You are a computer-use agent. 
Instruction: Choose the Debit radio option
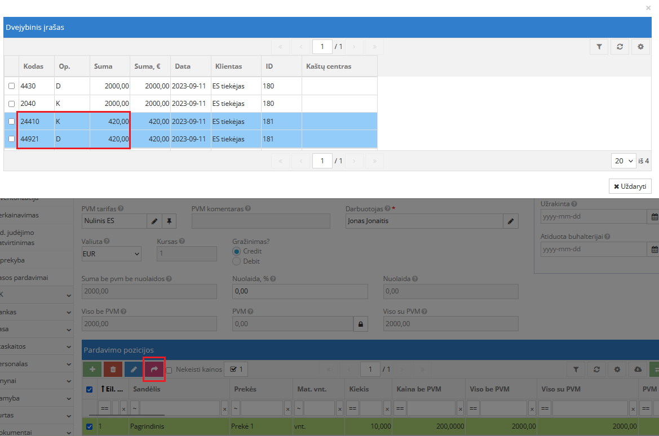(237, 261)
